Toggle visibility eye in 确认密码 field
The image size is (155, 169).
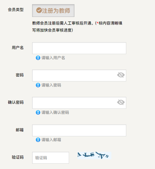[x=121, y=102]
